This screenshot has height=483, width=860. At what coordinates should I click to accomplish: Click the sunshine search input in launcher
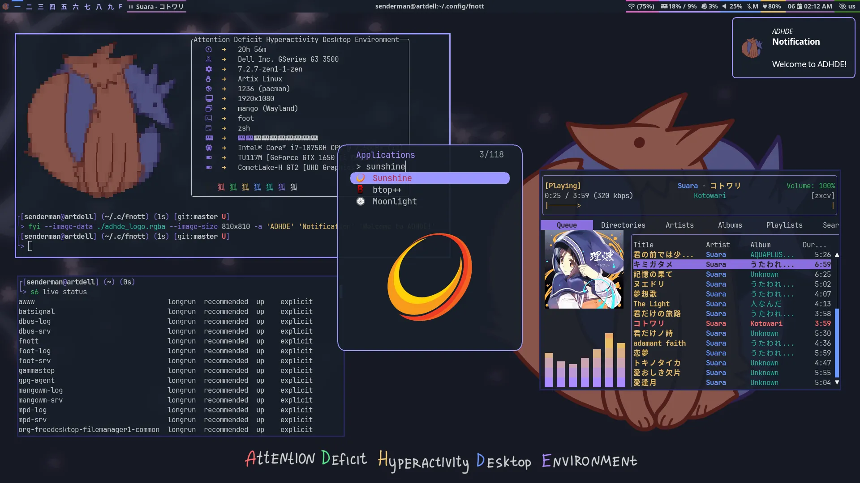pyautogui.click(x=430, y=166)
